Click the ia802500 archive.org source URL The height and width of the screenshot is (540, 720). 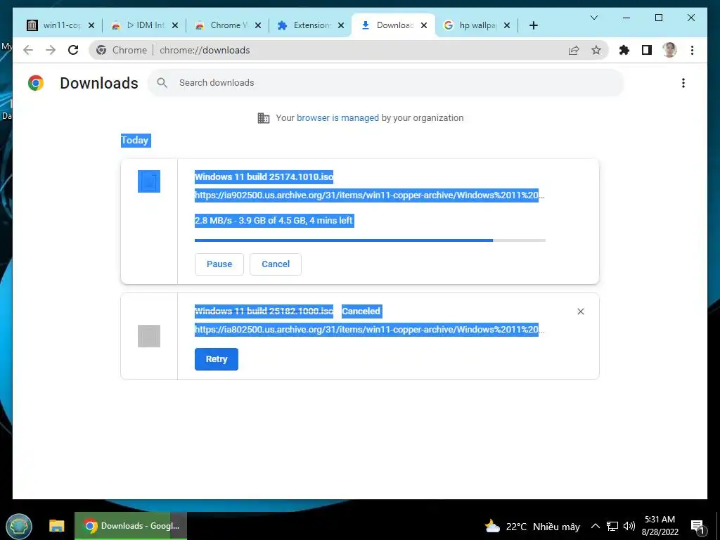click(x=369, y=330)
